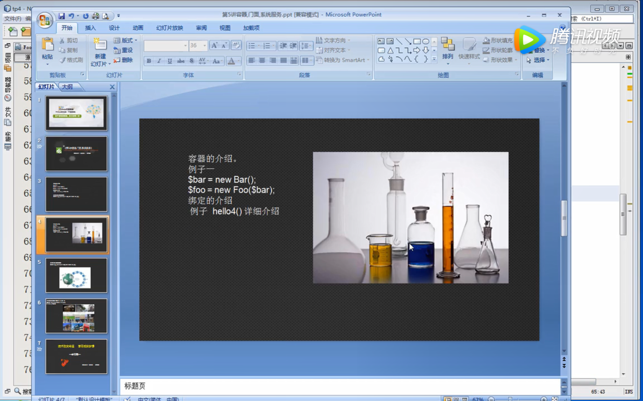Click the Shape Outline (形状轮廓) icon
Image resolution: width=643 pixels, height=401 pixels.
[x=486, y=50]
